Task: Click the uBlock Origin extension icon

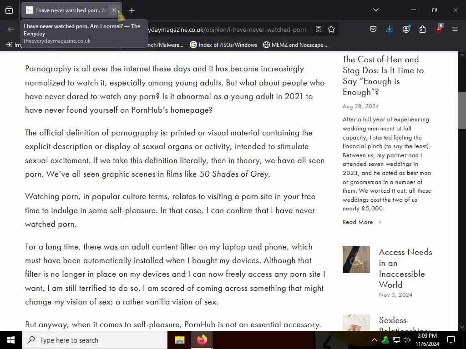Action: tap(439, 29)
